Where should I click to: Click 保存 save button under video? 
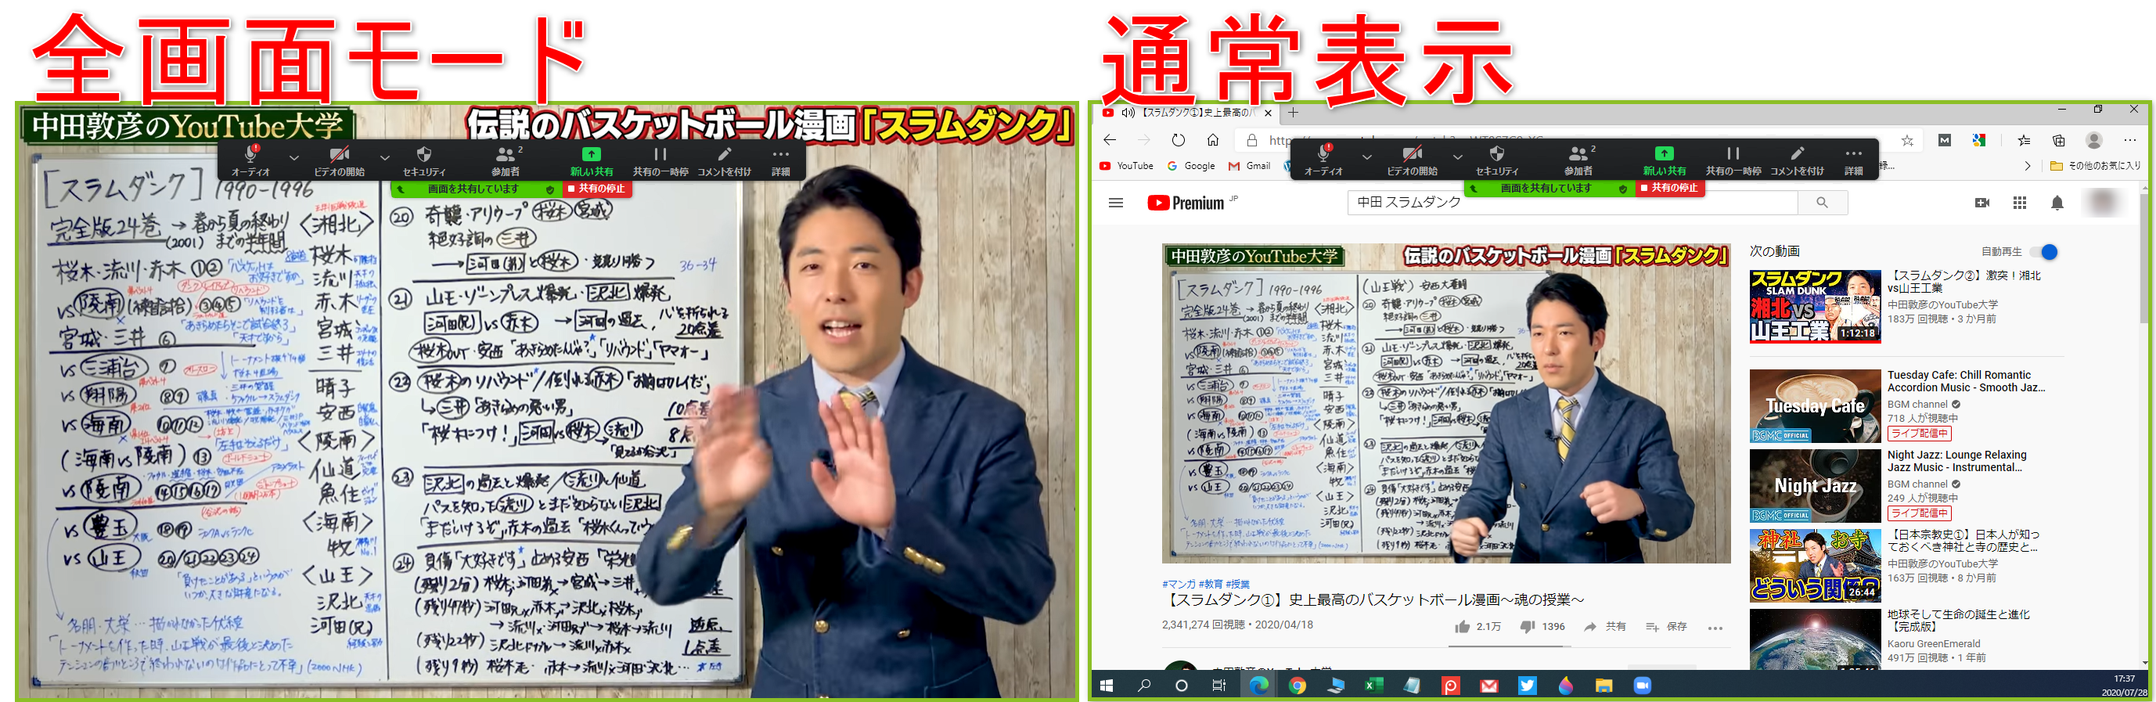[1666, 627]
